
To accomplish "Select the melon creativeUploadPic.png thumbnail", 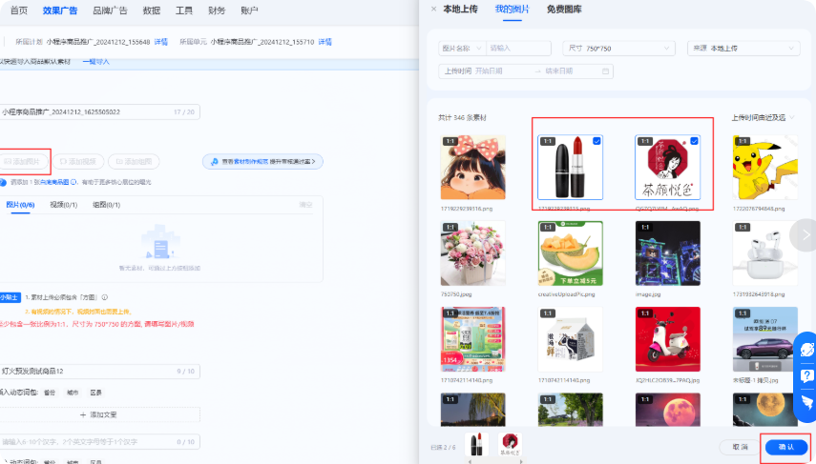I will [x=571, y=253].
